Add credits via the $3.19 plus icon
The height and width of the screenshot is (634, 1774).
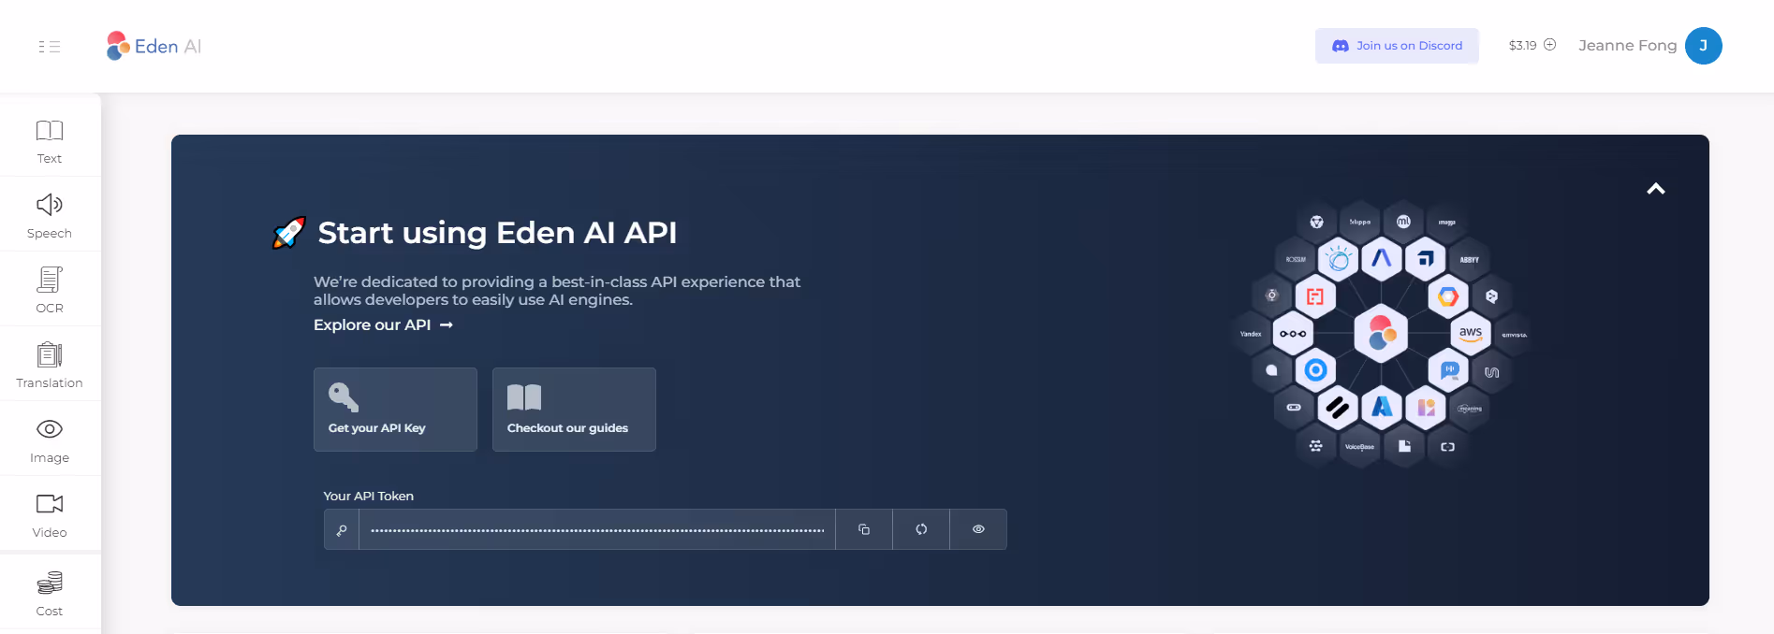tap(1549, 45)
